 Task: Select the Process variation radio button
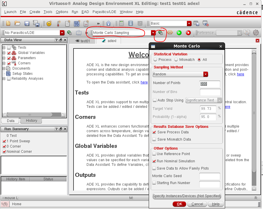[x=155, y=60]
